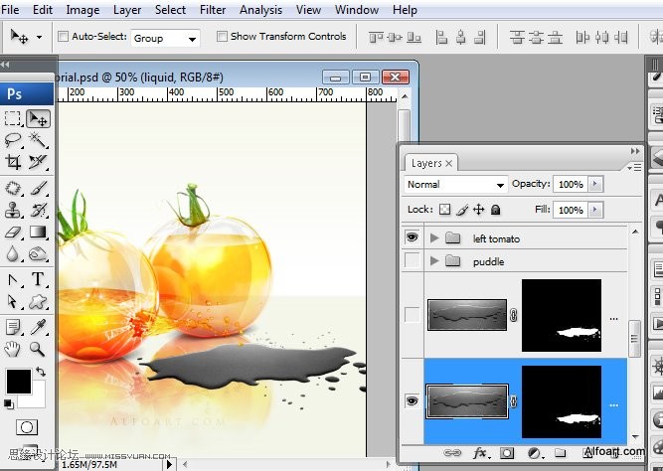Select the Hand tool
Viewport: 663px width, 471px height.
tap(13, 349)
